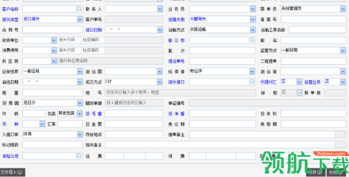This screenshot has height=177, width=349.
Task: Expand the 征免性质 dropdown showing 一般征税
Action: (x=80, y=71)
